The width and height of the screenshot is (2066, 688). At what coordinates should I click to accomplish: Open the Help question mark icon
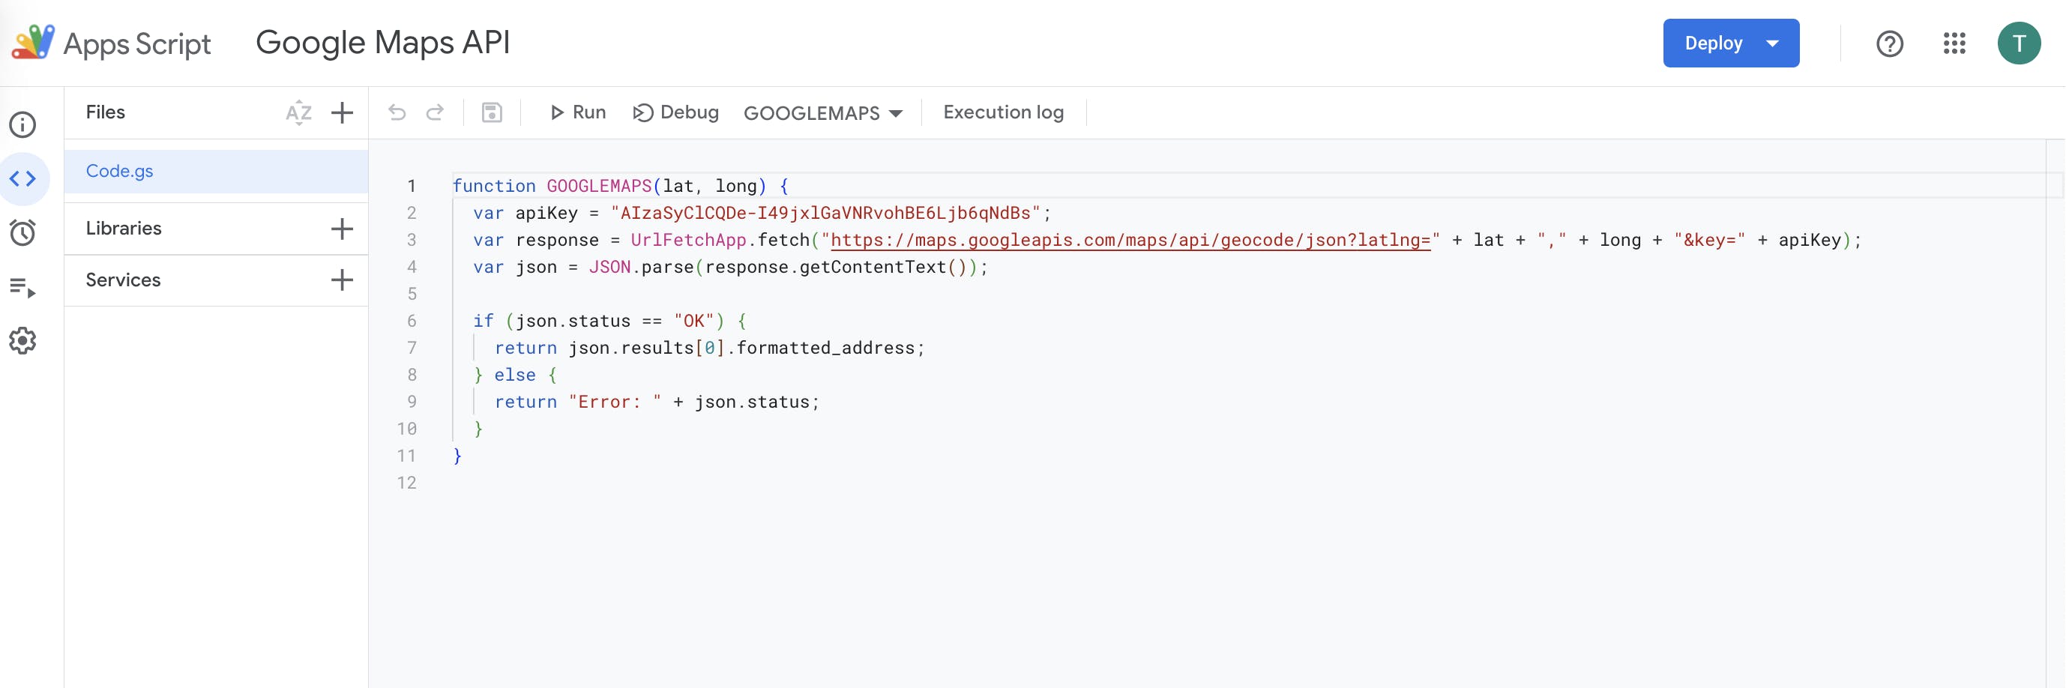tap(1890, 43)
